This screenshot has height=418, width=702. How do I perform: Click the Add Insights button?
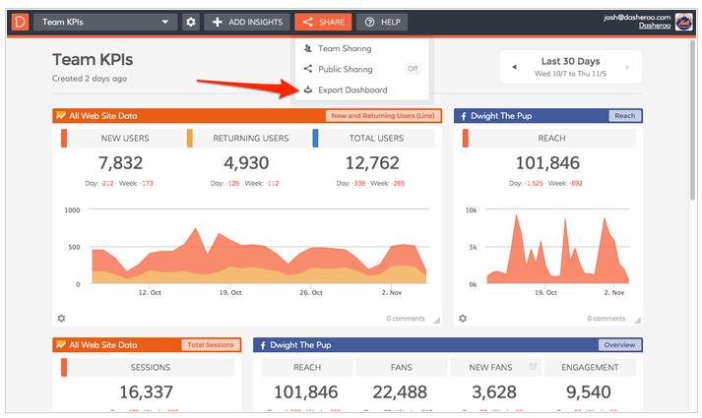[x=247, y=22]
